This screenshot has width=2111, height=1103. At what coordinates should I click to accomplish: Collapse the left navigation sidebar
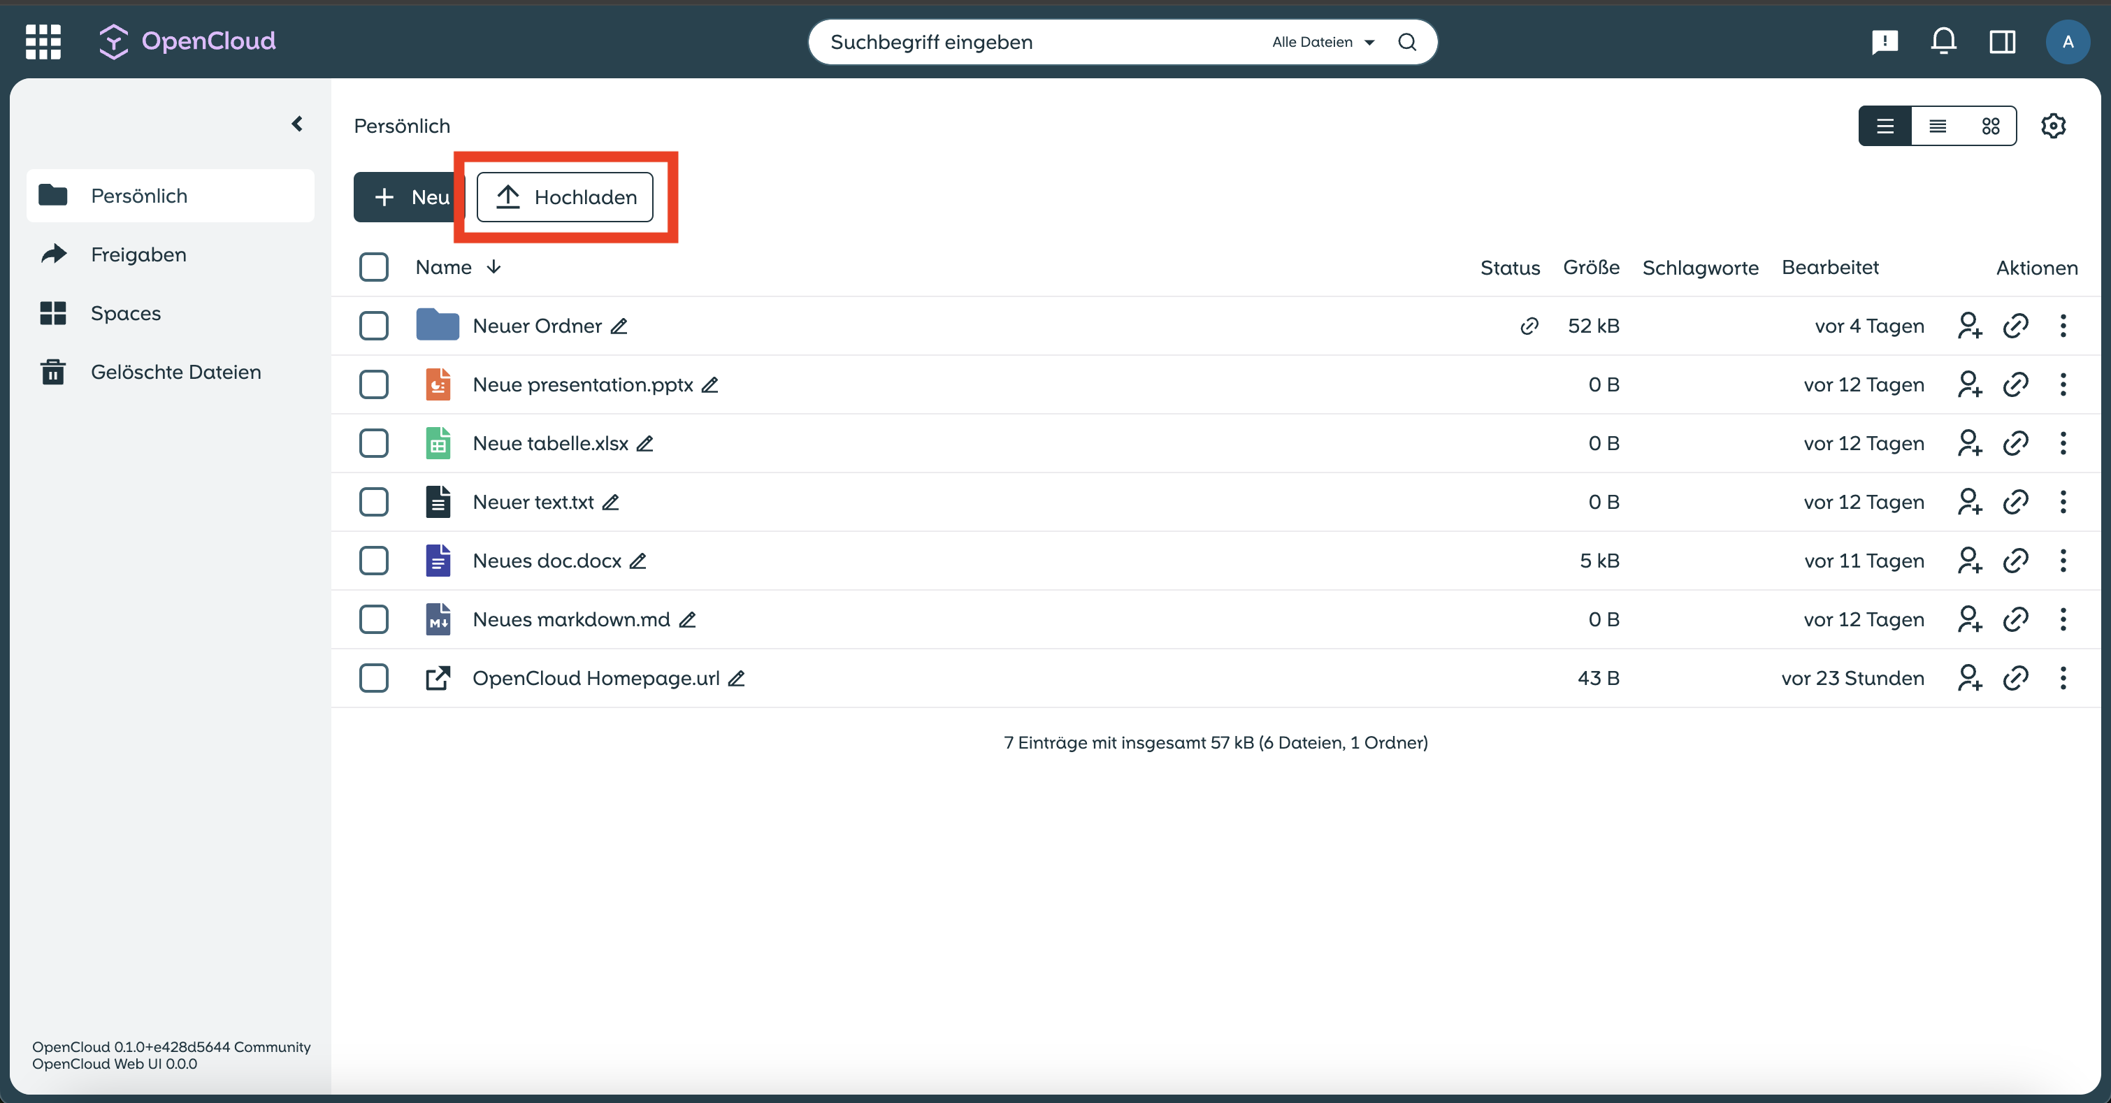coord(296,124)
